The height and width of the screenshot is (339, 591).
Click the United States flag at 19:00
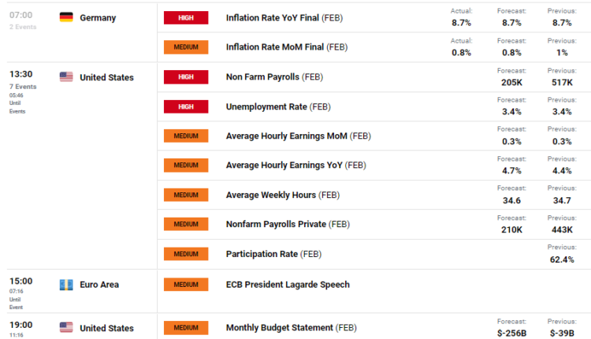[x=66, y=327]
